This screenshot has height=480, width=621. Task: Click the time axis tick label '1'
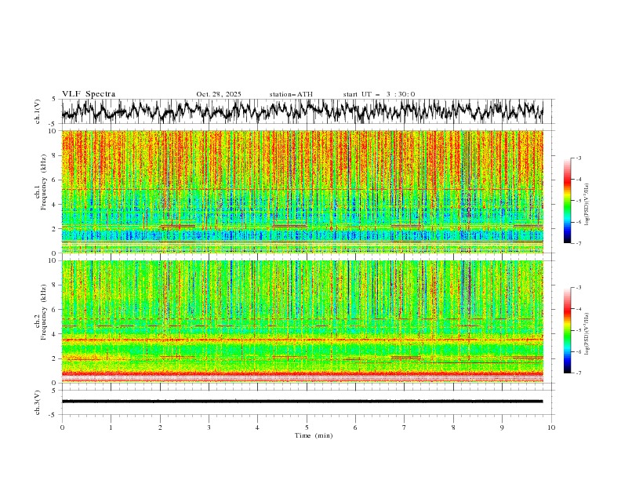click(x=111, y=427)
